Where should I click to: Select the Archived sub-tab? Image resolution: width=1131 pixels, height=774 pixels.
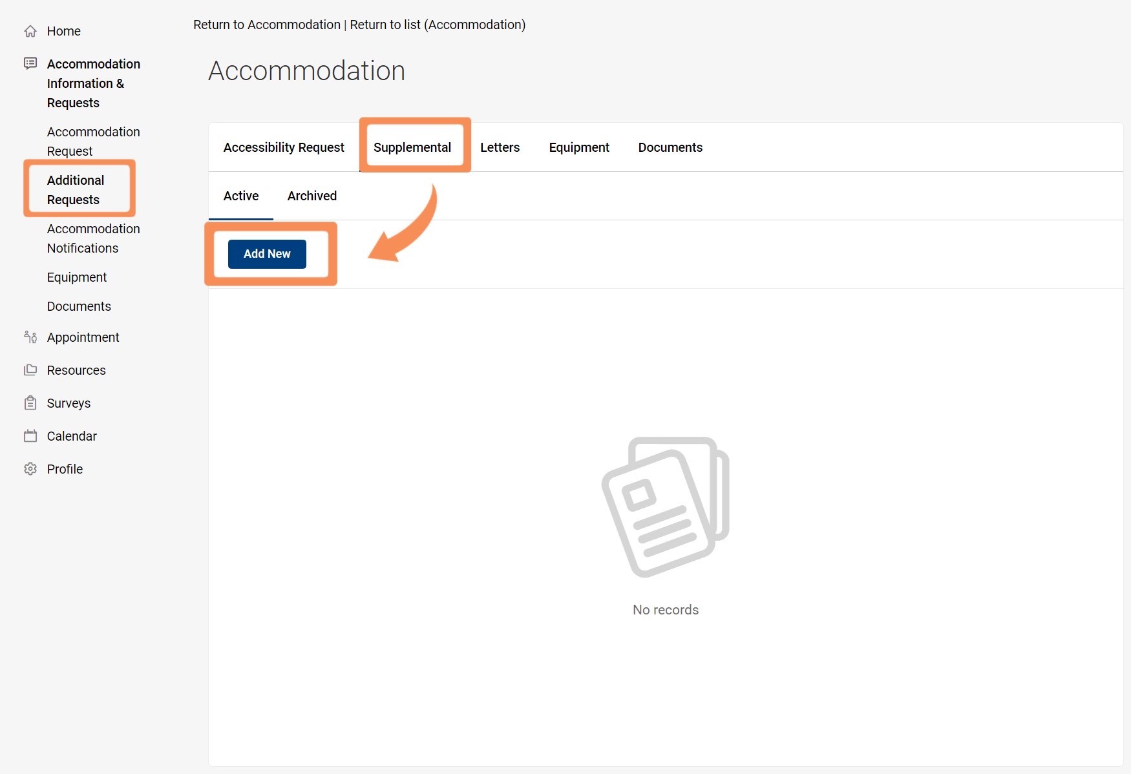(x=312, y=196)
